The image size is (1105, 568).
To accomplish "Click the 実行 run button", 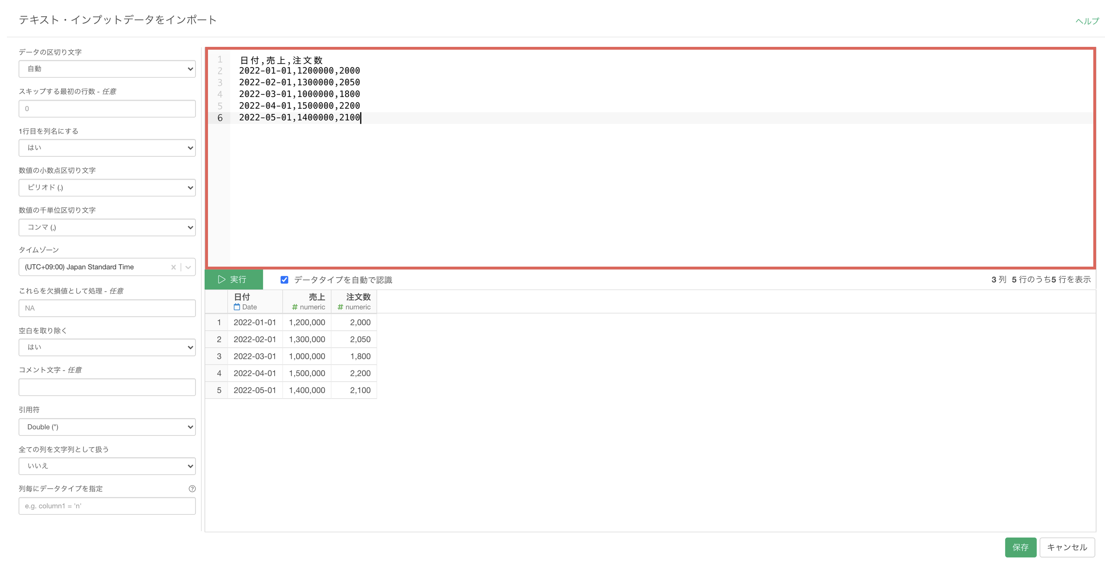I will click(234, 279).
